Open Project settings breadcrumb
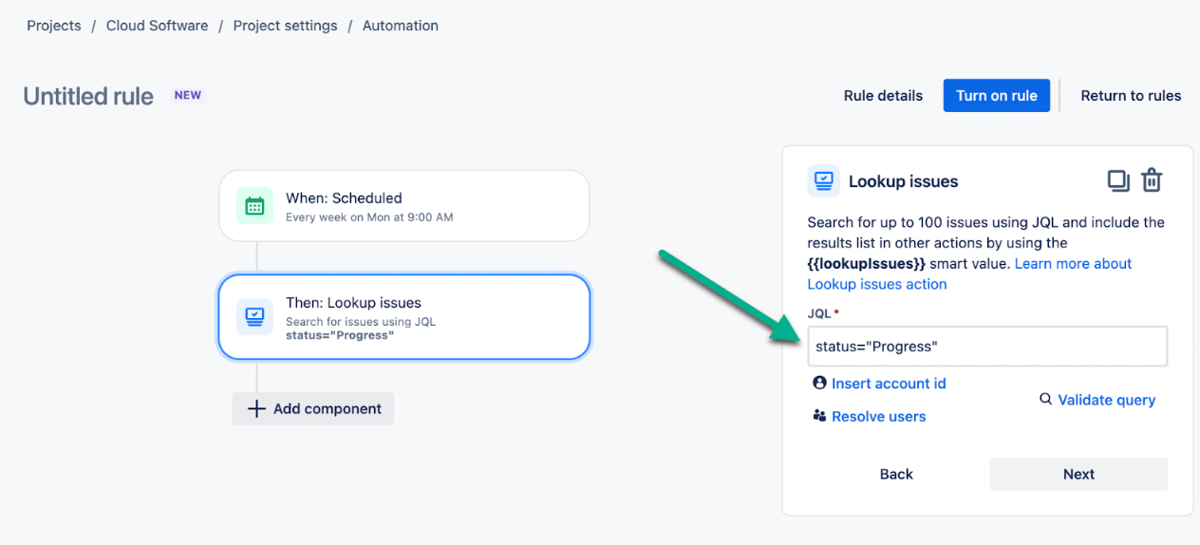 point(285,26)
